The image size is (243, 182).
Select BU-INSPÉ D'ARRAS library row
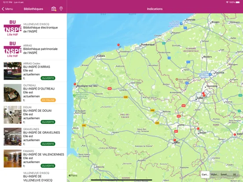pyautogui.click(x=33, y=71)
